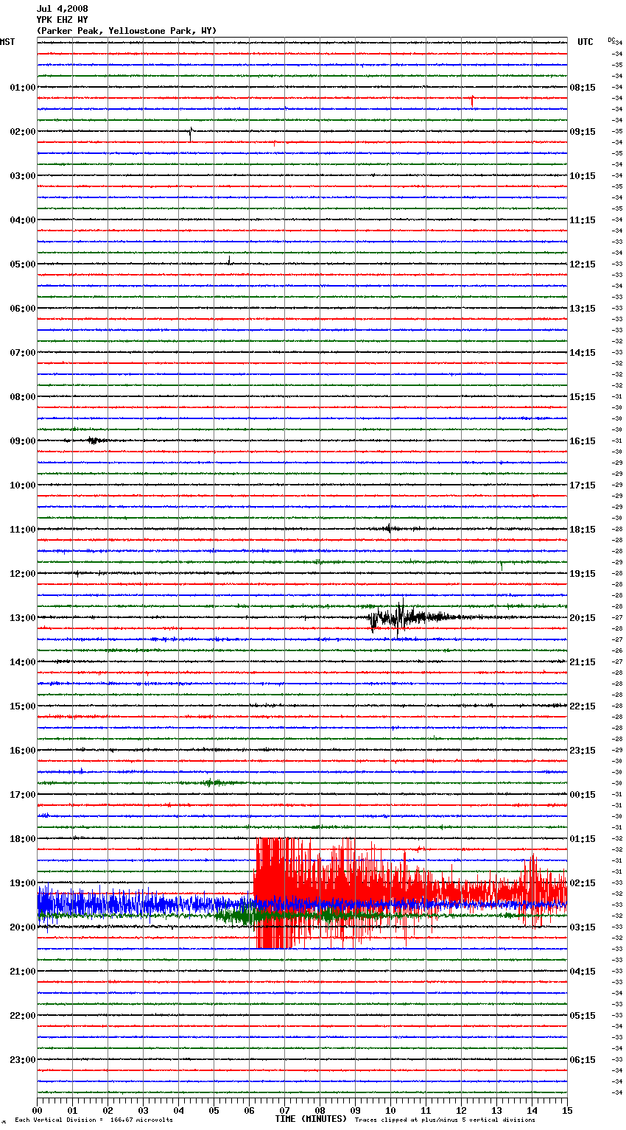Click 'Traces clipped at plus/minus 5 vertical divisions'

point(445,1120)
